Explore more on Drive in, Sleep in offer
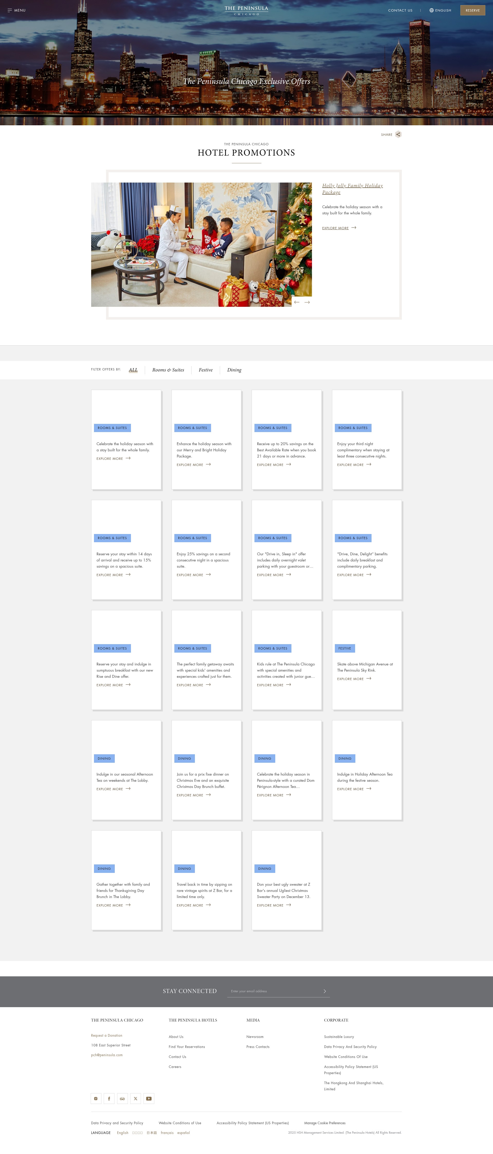 pyautogui.click(x=274, y=575)
